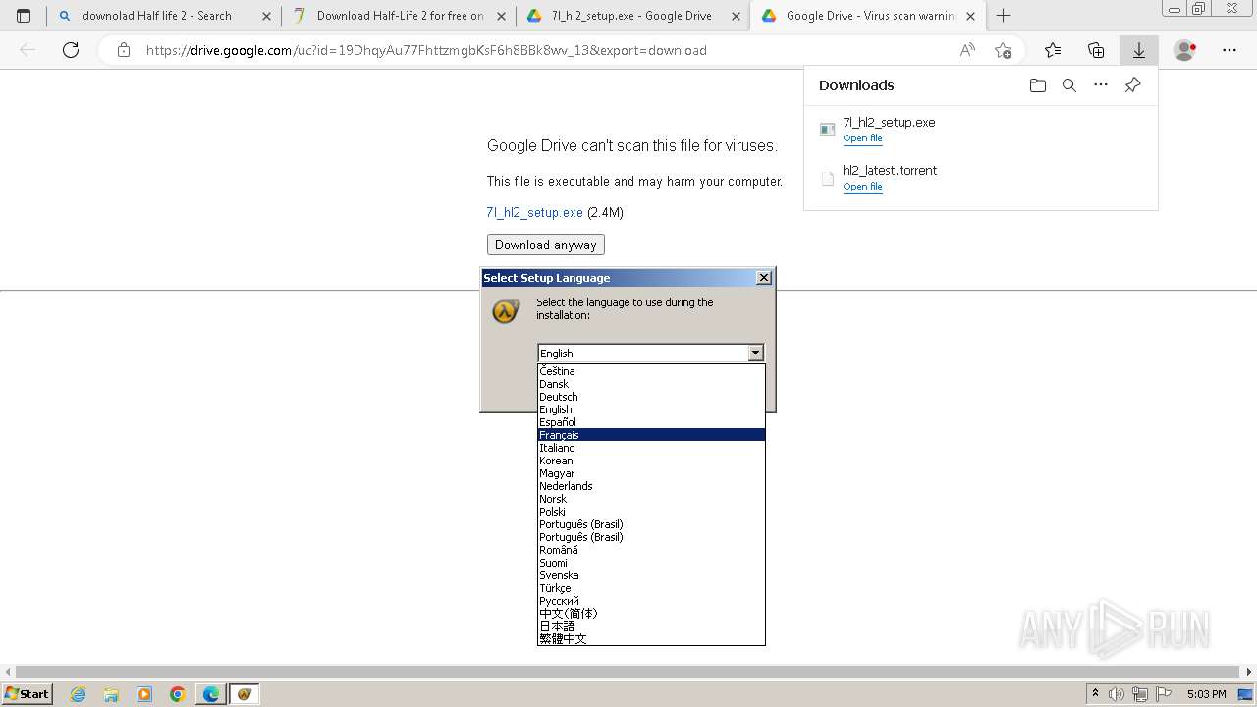This screenshot has width=1257, height=707.
Task: Select Türkçe language option
Action: point(651,588)
